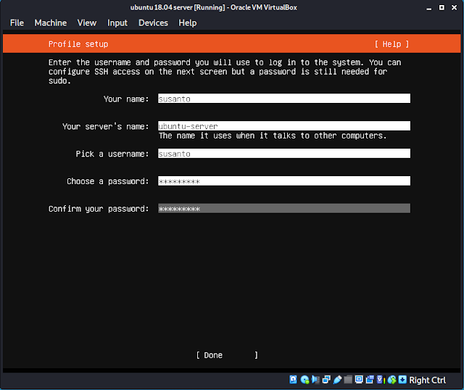Click the CPU virtualization status icon
Viewport: 464px width, 390px height.
click(x=381, y=380)
